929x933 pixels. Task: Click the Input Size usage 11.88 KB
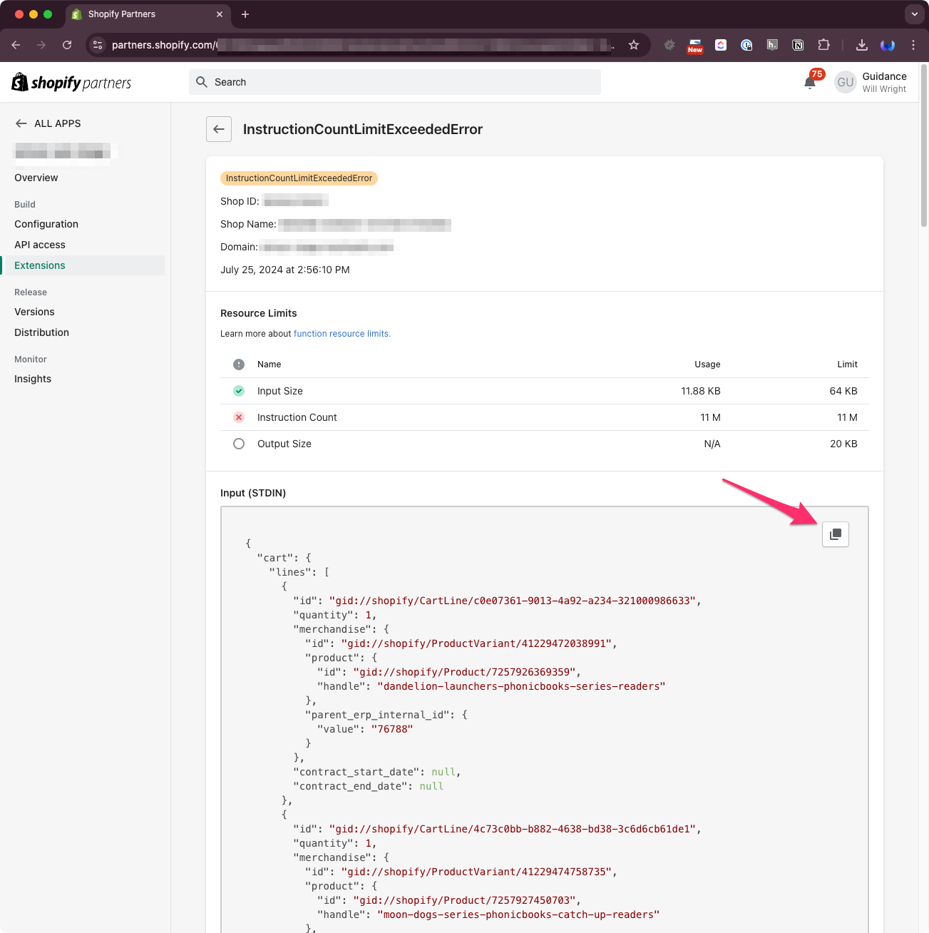coord(701,391)
